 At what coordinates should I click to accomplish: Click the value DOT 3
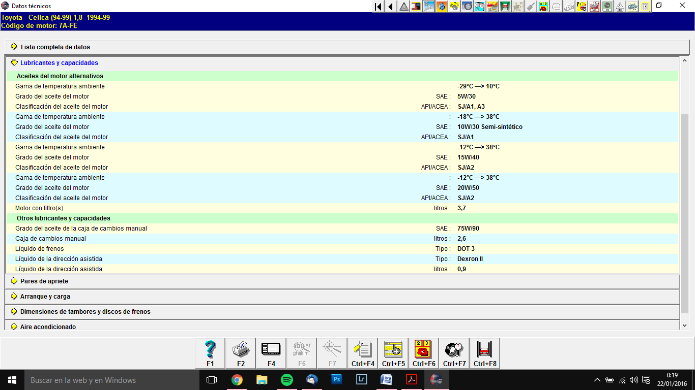466,249
